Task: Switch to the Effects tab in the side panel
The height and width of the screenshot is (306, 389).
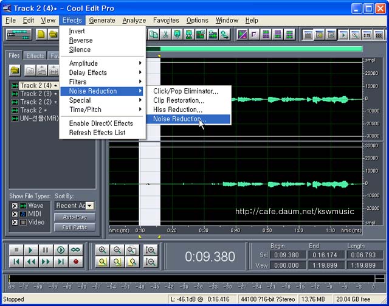Action: coord(35,56)
